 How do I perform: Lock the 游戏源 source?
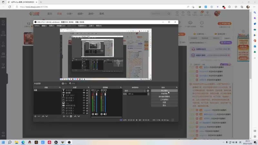87,93
